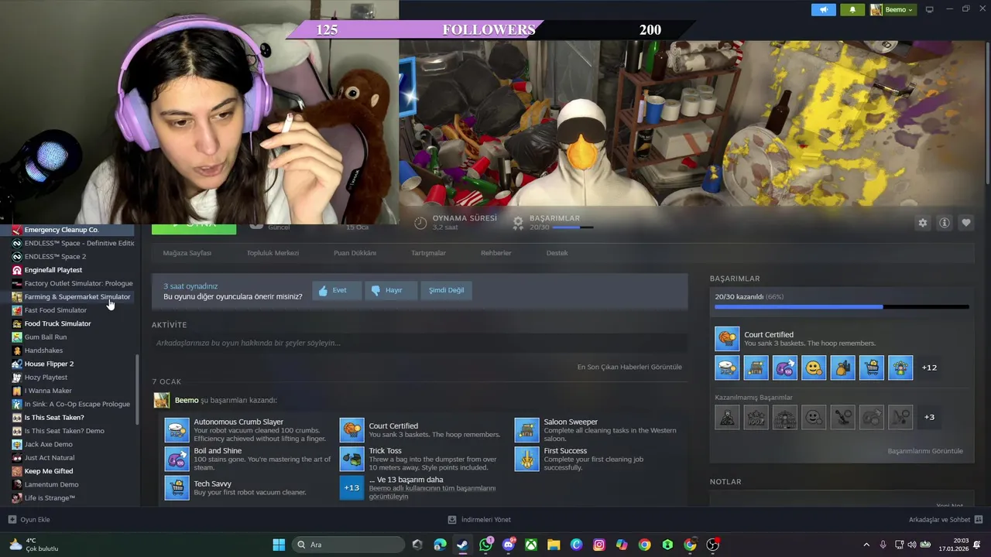Viewport: 991px width, 557px height.
Task: Click the locked smiley achievement icon
Action: [814, 417]
